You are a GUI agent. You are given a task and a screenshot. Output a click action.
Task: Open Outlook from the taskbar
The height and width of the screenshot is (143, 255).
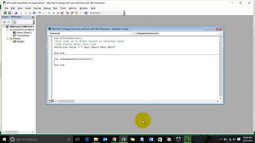point(105,139)
